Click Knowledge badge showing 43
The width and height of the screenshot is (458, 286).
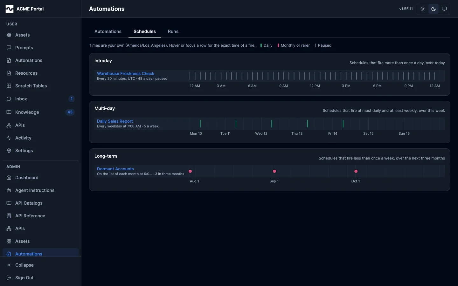pos(70,112)
